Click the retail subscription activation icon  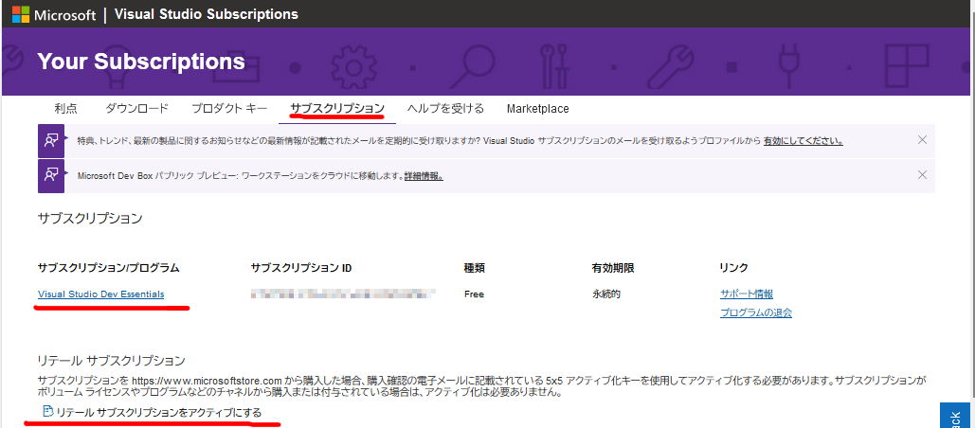(x=48, y=411)
